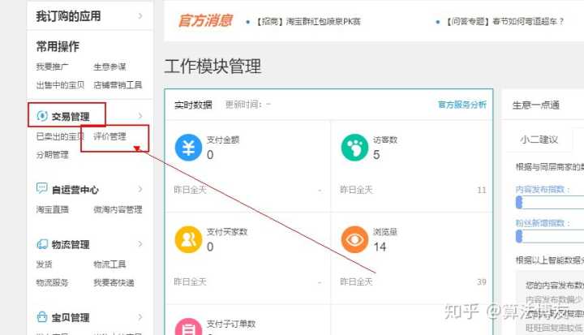Click the 粉丝新增指数 progress bar

[550, 236]
